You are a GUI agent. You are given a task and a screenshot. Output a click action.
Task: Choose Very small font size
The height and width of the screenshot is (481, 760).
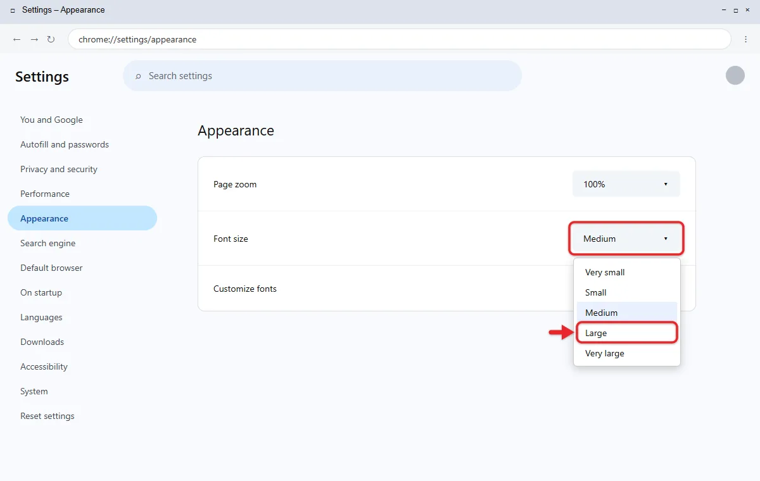pos(627,272)
